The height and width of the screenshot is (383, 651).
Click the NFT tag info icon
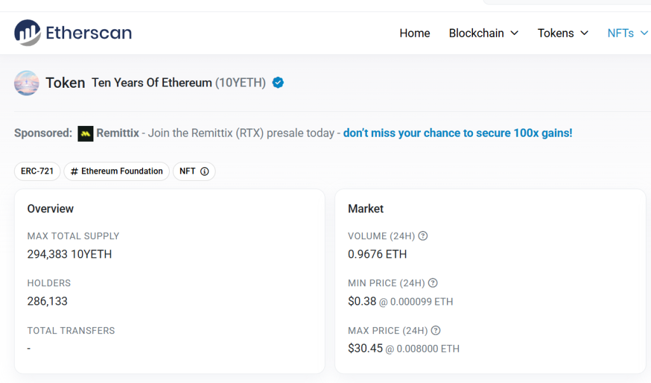tap(205, 171)
